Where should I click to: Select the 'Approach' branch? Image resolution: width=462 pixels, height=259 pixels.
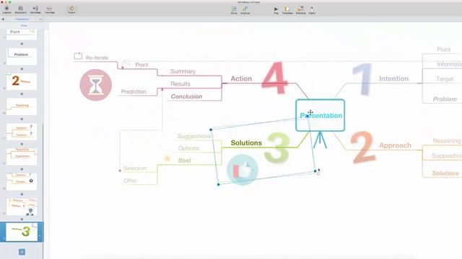[x=395, y=145]
